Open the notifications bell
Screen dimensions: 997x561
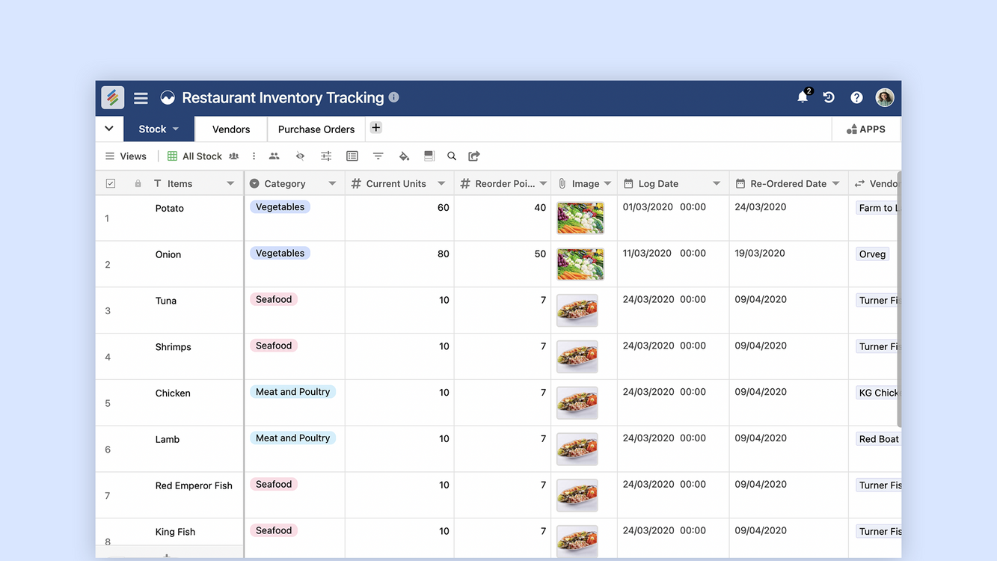pyautogui.click(x=803, y=97)
